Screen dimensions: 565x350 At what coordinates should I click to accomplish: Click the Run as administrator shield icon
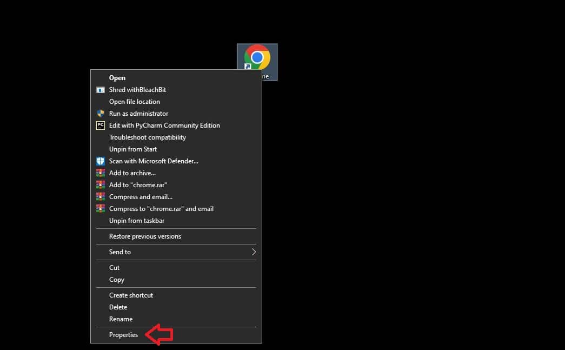pyautogui.click(x=101, y=114)
